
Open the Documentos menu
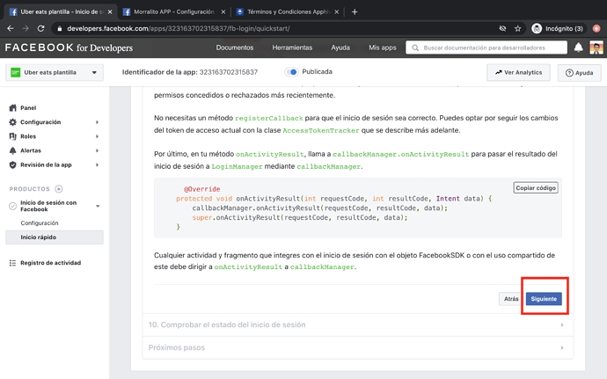pyautogui.click(x=235, y=47)
